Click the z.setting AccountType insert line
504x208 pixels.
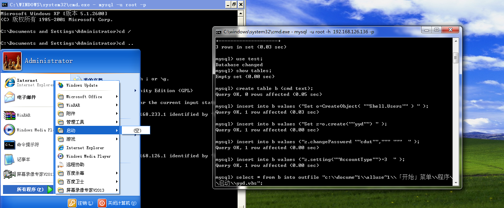pos(310,160)
